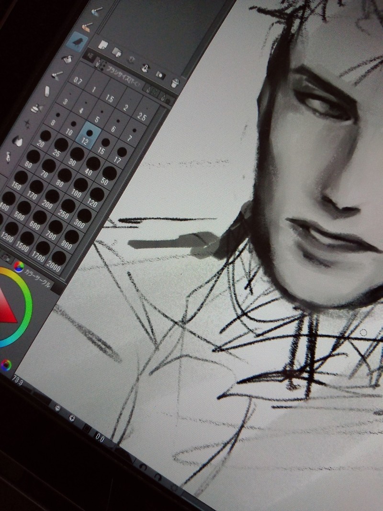Viewport: 383px width, 511px height.
Task: Select the highlighted bird-shaped brush tool
Action: coord(78,42)
